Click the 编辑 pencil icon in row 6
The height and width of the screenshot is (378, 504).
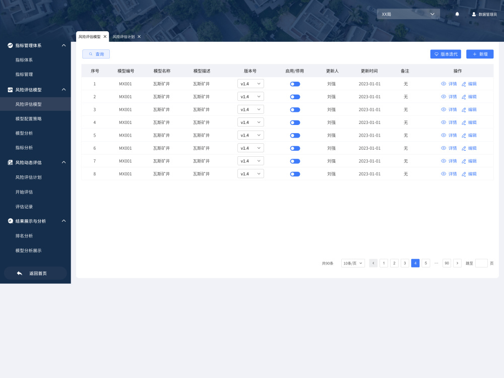[464, 148]
